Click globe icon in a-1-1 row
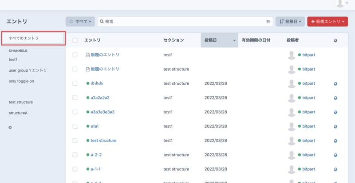The image size is (355, 183). 335,169
